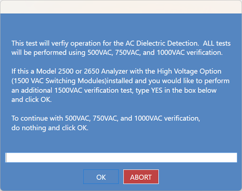Click the misspelled word "verfiy"
This screenshot has height=191, width=242.
coord(60,44)
